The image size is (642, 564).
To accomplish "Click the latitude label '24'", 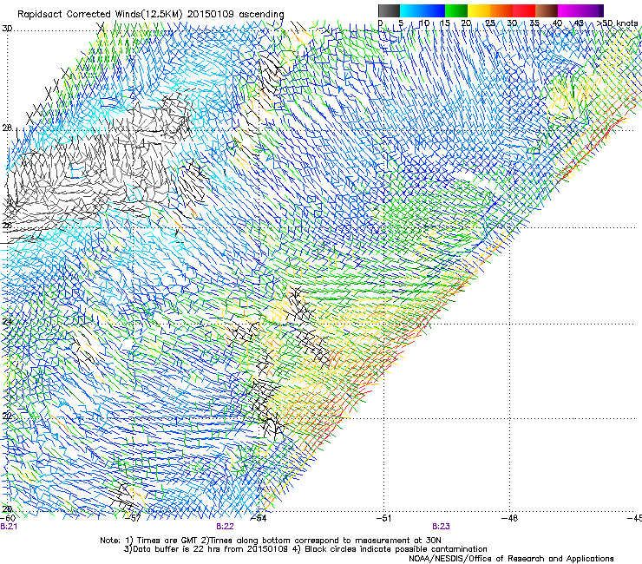I will [7, 322].
